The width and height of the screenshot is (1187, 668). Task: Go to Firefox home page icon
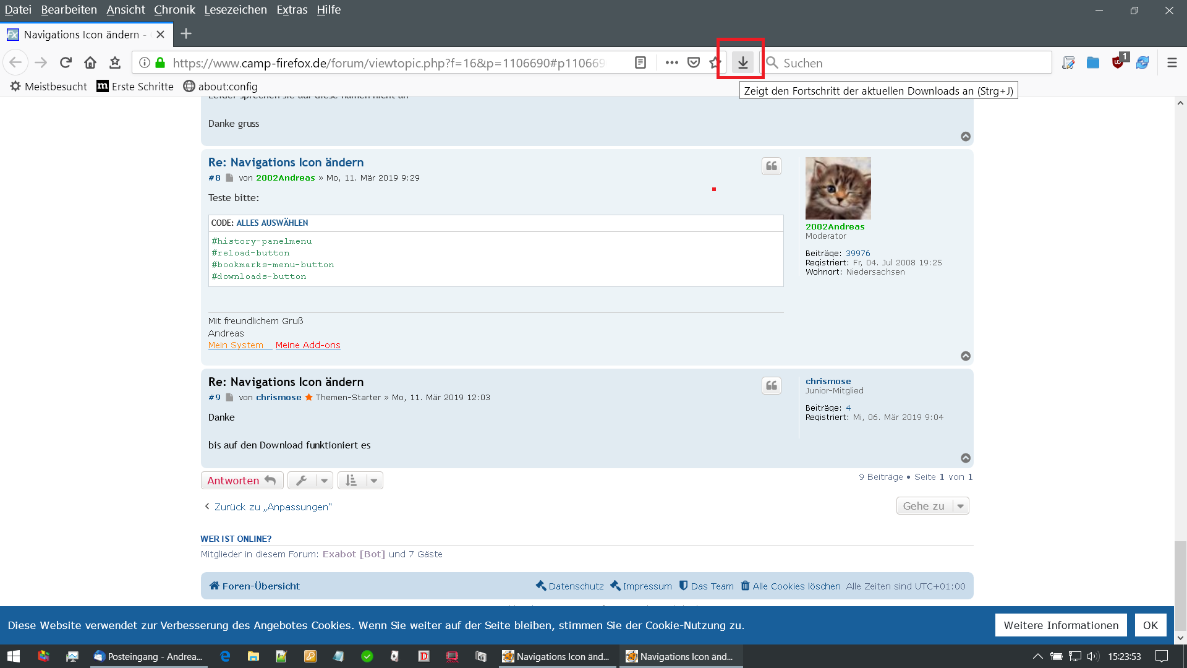click(90, 62)
